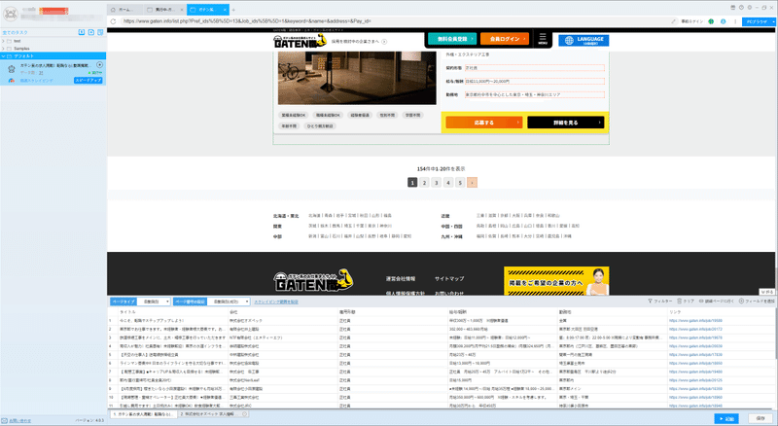Image resolution: width=778 pixels, height=426 pixels.
Task: Click the task list icon in sidebar header
Action: point(100,32)
